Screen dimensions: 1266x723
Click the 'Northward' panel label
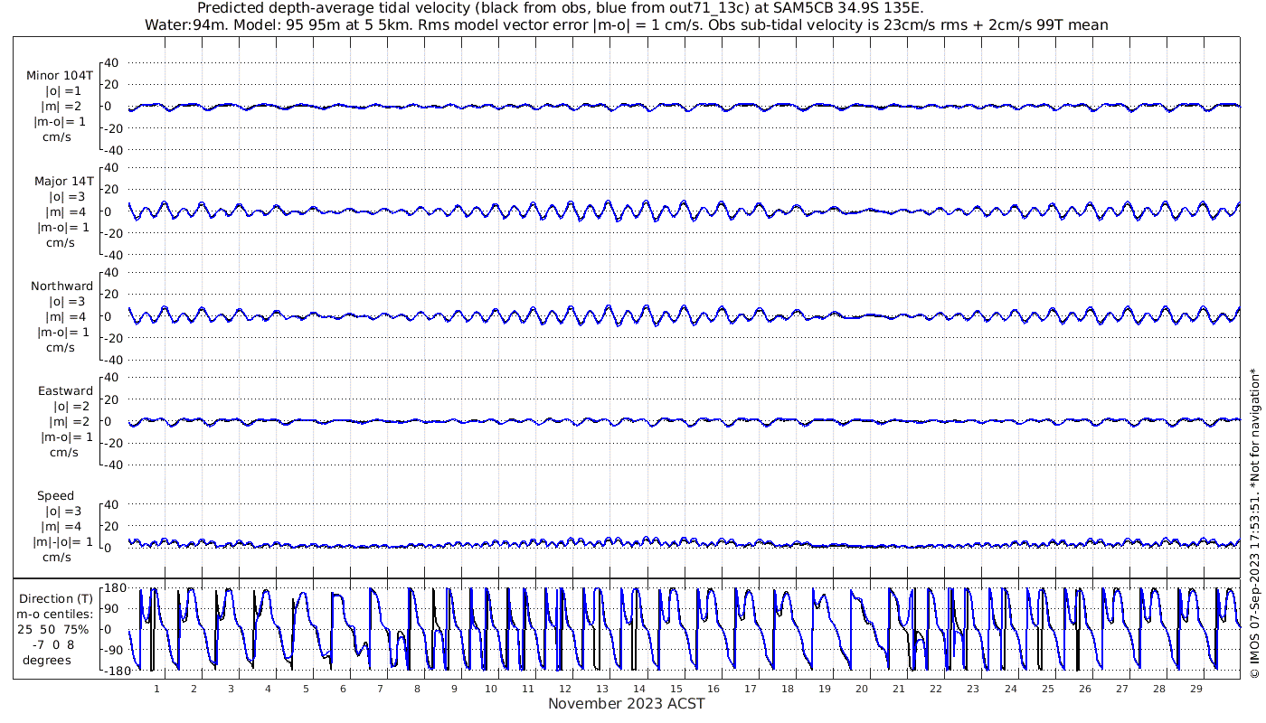(61, 286)
